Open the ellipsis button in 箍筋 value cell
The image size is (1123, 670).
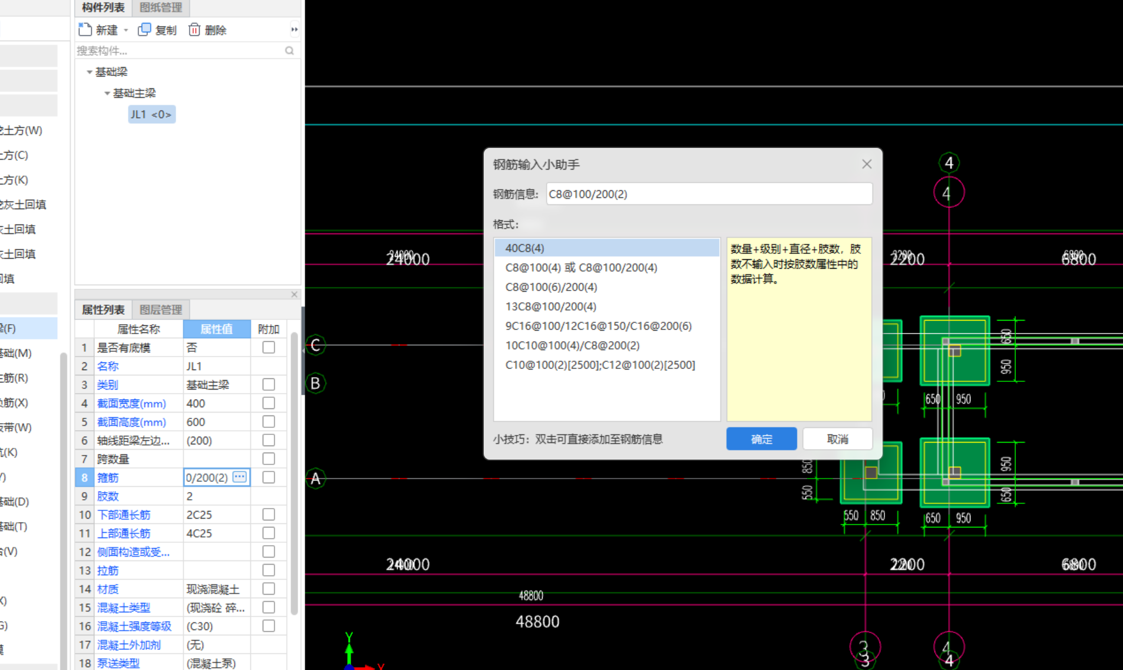(x=240, y=477)
